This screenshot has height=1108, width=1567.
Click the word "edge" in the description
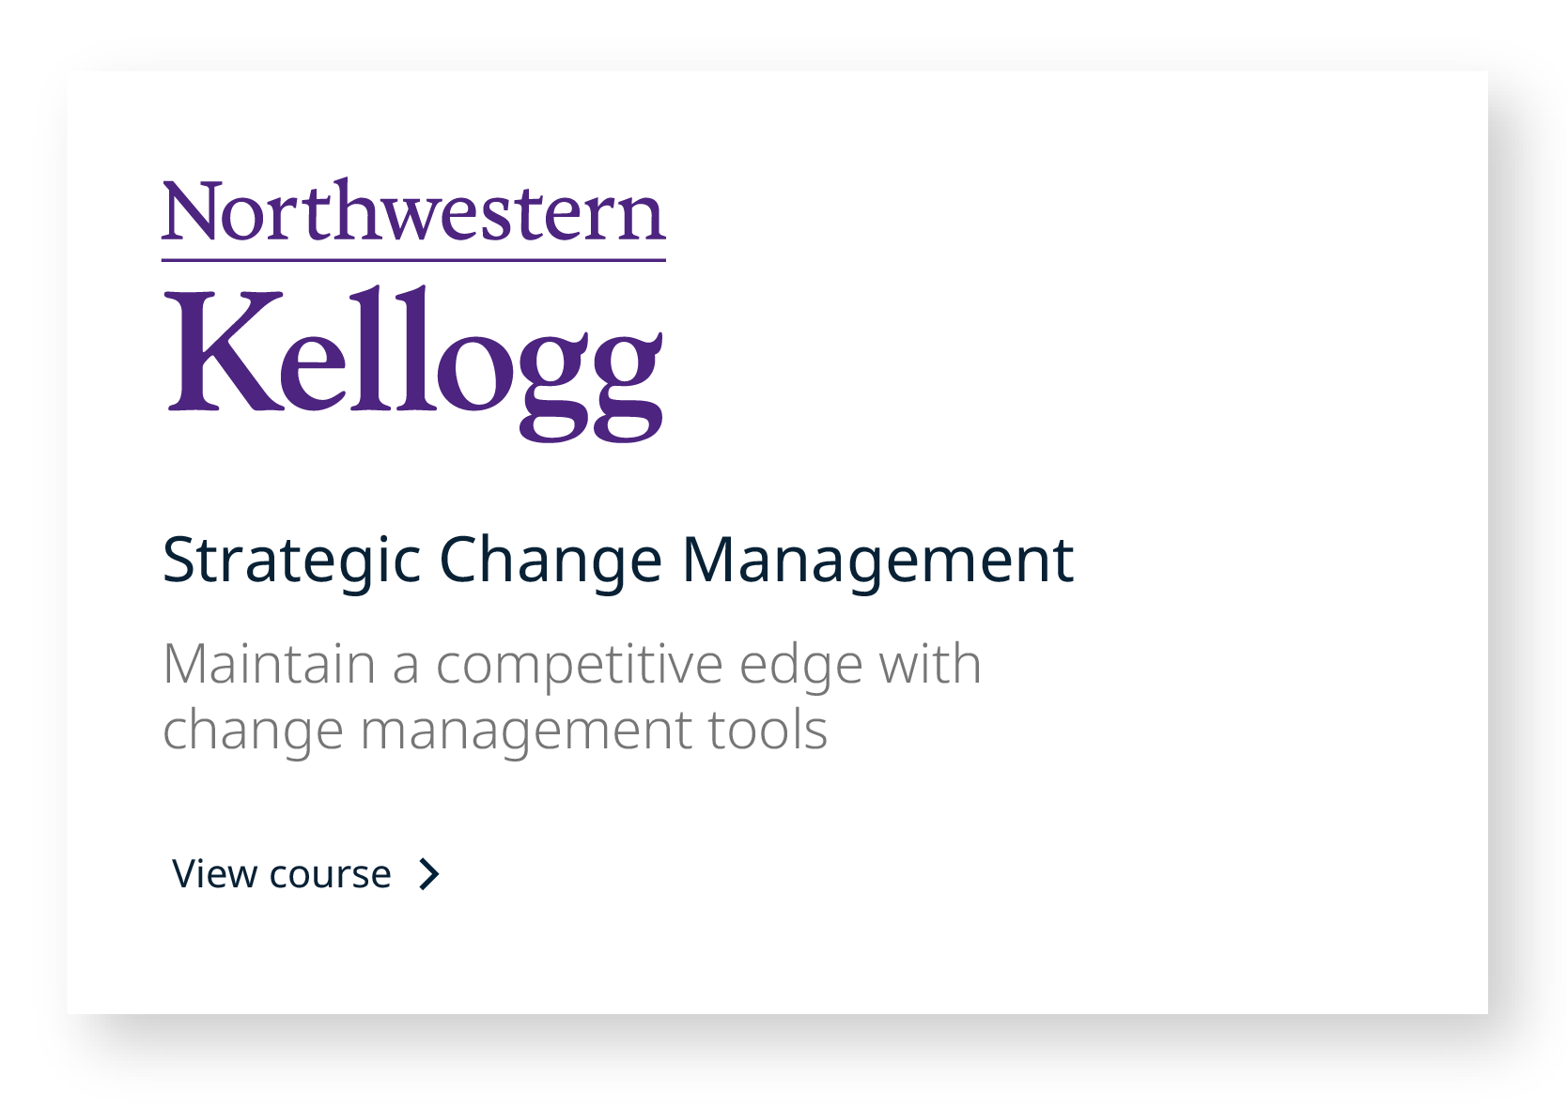(x=800, y=666)
